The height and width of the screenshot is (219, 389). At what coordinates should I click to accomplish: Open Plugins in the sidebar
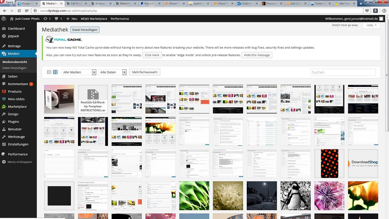coord(18,122)
